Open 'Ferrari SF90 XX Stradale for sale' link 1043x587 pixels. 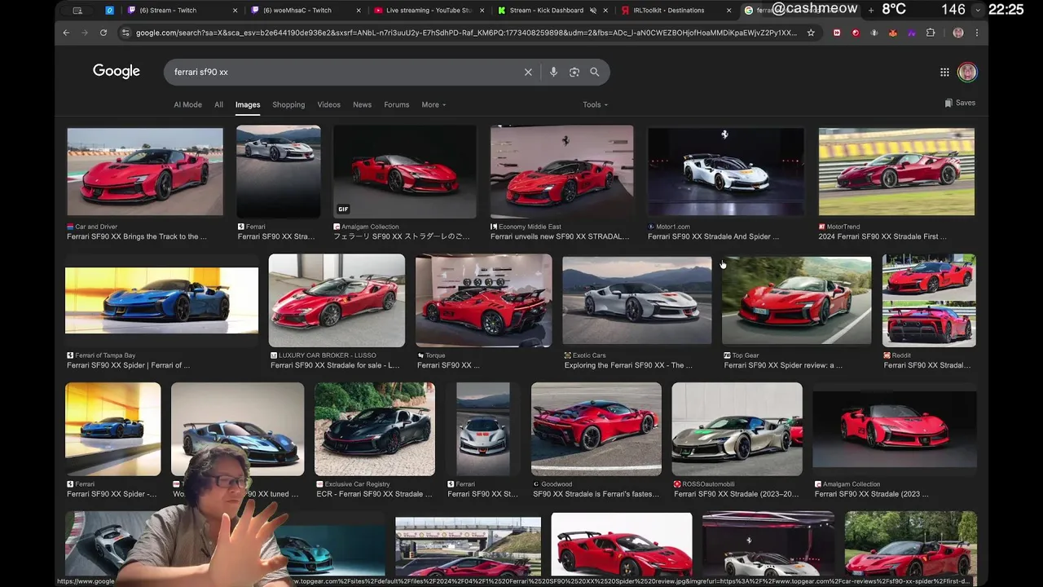coord(335,365)
